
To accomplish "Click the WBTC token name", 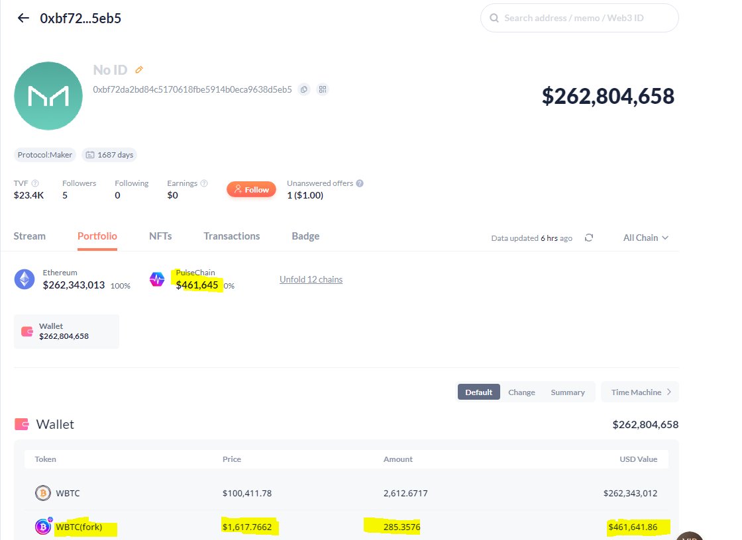I will [x=68, y=493].
